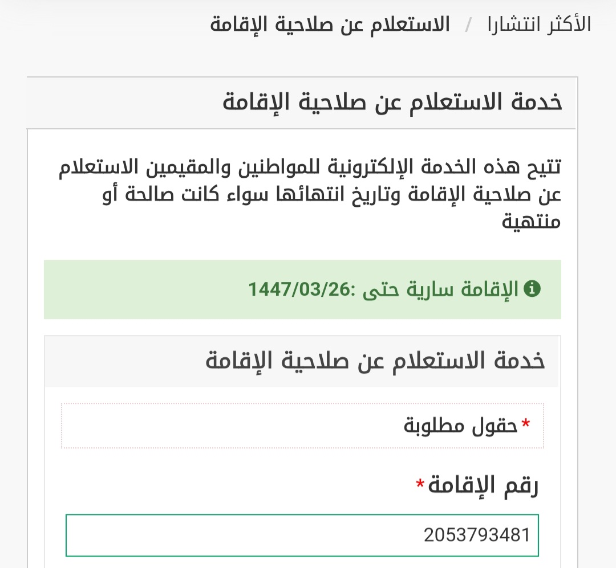Click the number 2053793481 in the field
This screenshot has height=568, width=616.
477,535
